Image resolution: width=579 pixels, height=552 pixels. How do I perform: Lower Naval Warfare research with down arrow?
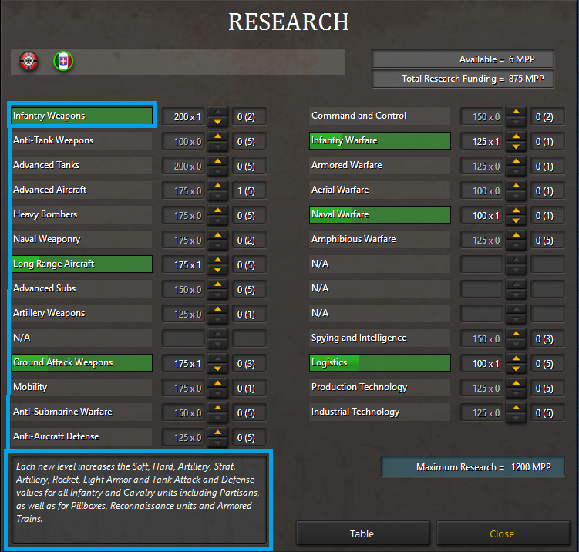tap(517, 220)
